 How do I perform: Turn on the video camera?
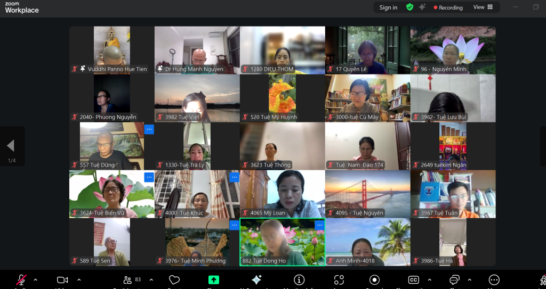tap(62, 280)
